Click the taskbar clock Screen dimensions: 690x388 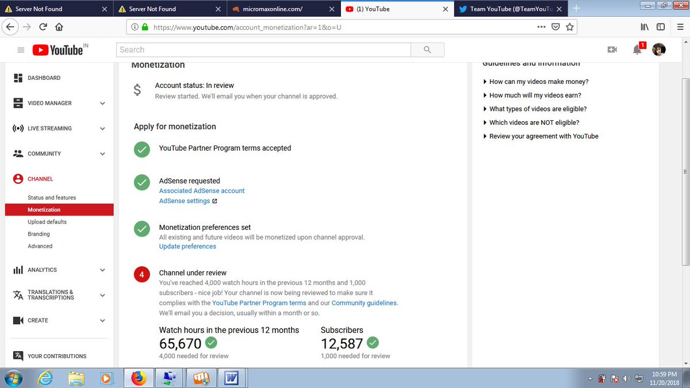[x=664, y=378]
